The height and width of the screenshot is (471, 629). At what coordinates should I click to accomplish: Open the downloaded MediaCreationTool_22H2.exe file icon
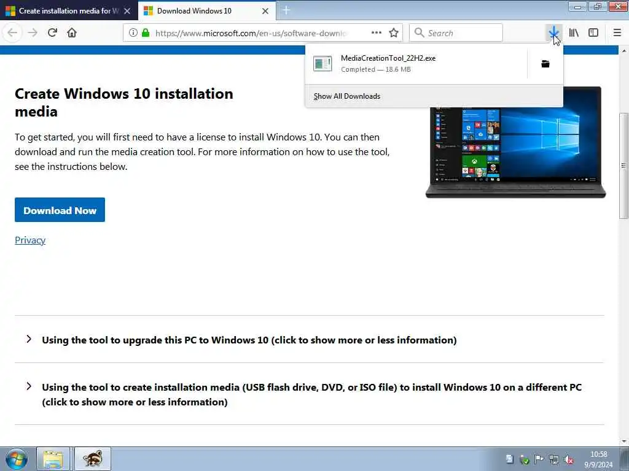point(322,64)
